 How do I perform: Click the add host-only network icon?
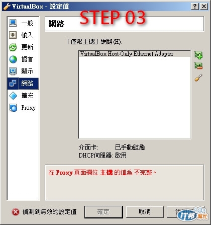tap(198, 55)
